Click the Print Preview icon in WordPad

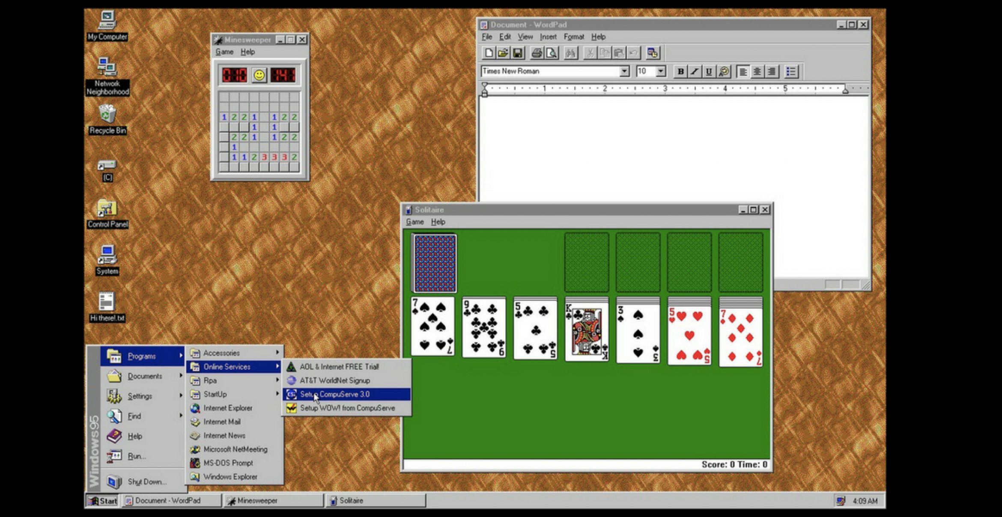point(552,53)
